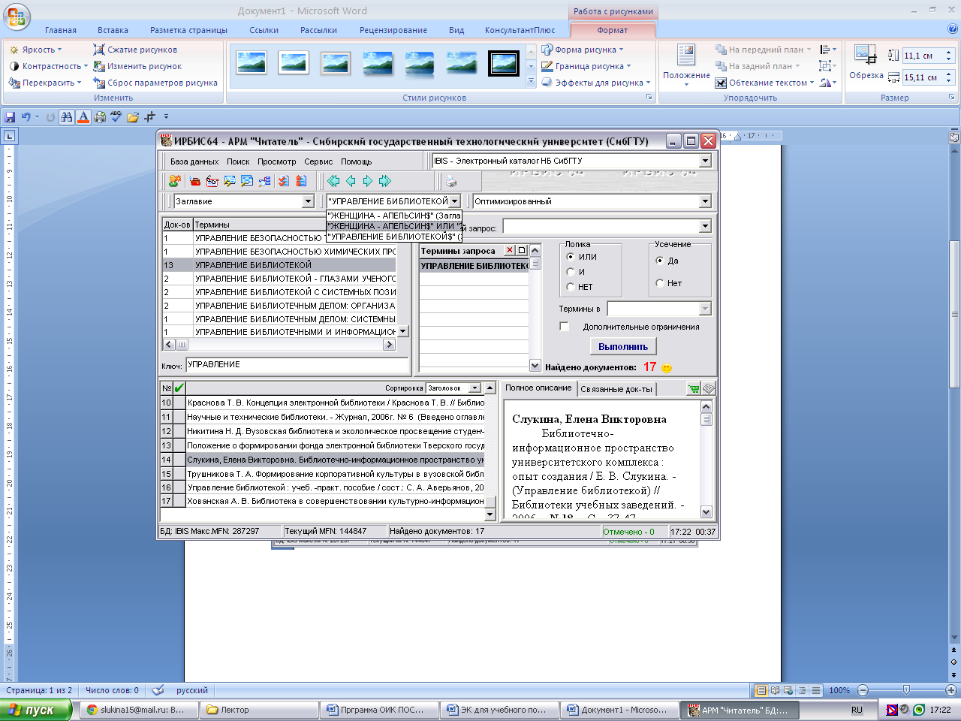The height and width of the screenshot is (721, 961).
Task: Open Find with the binoculars icon
Action: click(67, 117)
